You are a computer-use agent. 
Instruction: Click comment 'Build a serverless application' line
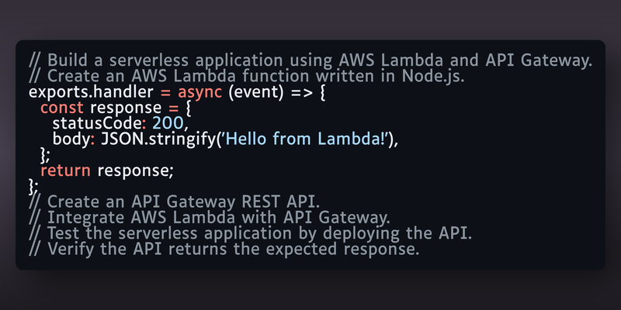[310, 61]
